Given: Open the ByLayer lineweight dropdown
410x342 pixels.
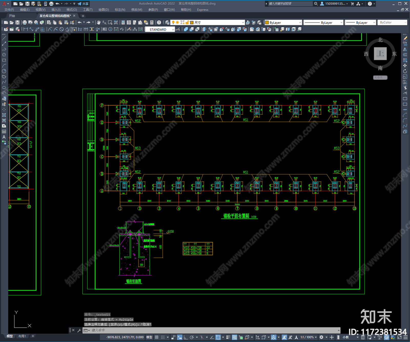Looking at the screenshot, I should coord(361,23).
